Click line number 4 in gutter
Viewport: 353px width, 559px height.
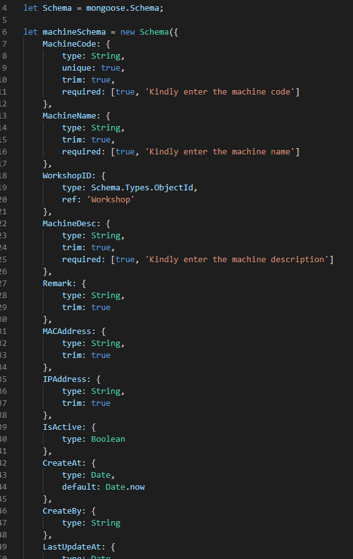(4, 8)
